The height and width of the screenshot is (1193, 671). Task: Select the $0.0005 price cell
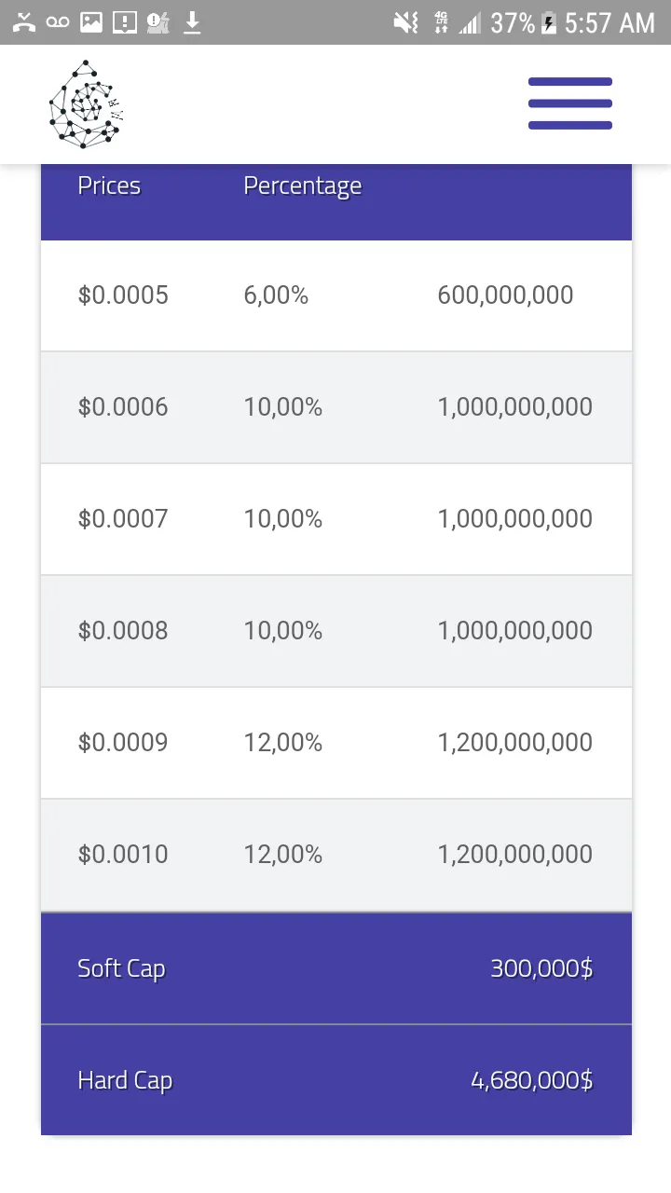(123, 295)
